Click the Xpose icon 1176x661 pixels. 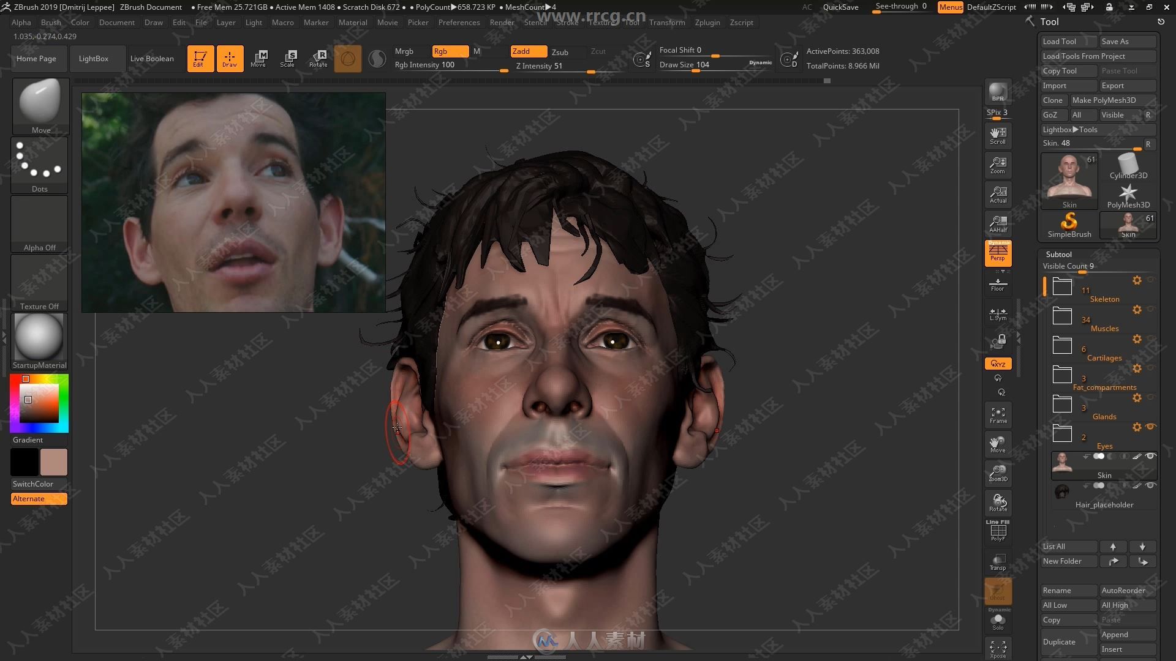coord(998,649)
